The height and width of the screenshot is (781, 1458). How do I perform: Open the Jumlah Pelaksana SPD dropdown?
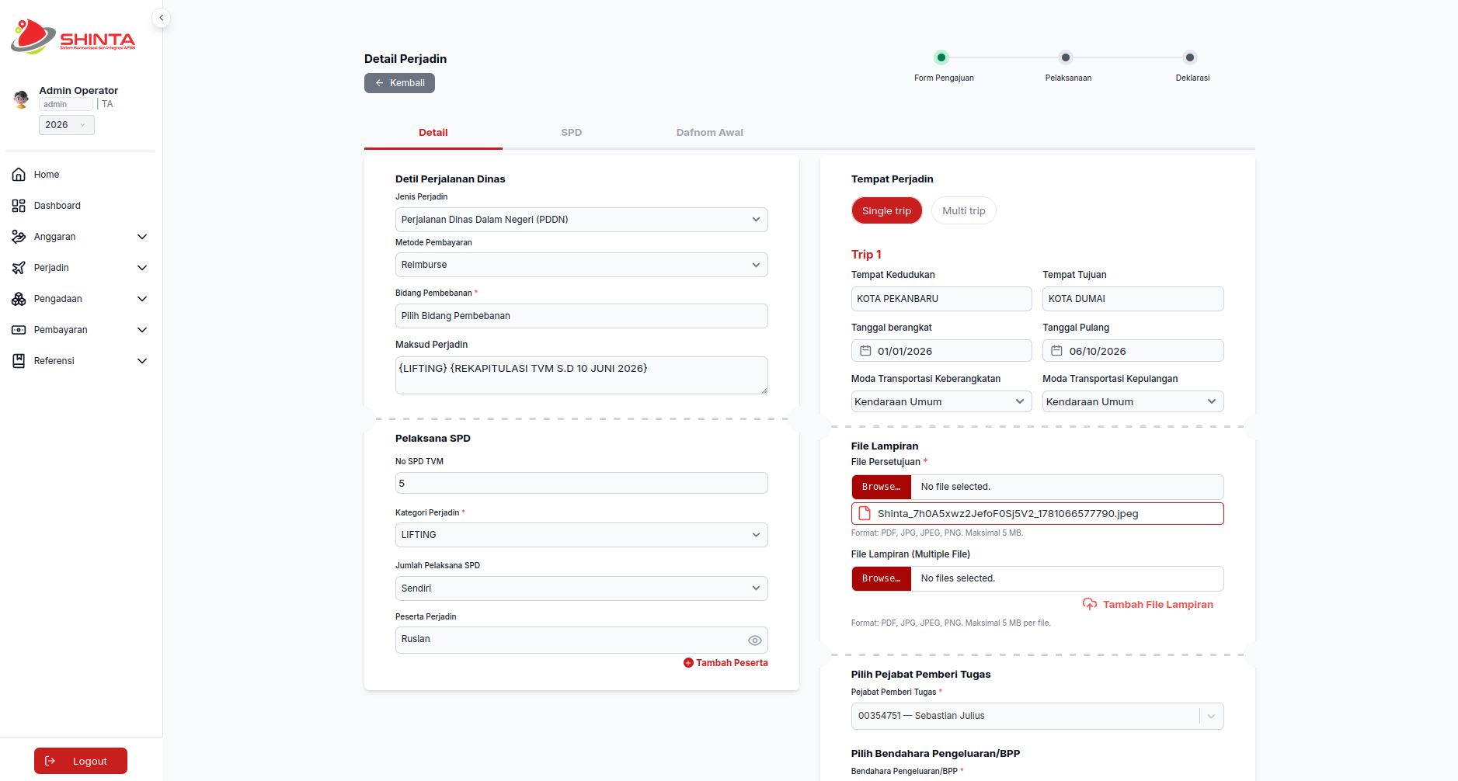tap(581, 588)
